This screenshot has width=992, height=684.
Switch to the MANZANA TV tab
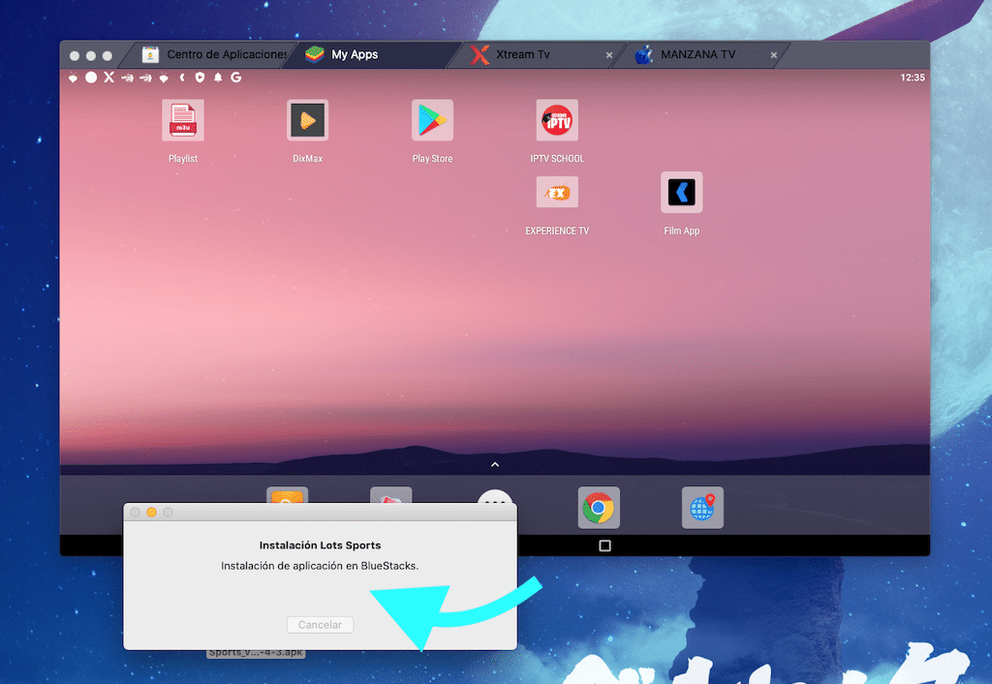click(699, 55)
